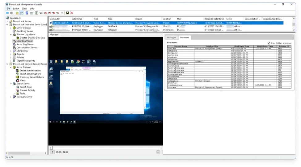
Task: Select the Telegram Keylogger log row
Action: click(166, 30)
